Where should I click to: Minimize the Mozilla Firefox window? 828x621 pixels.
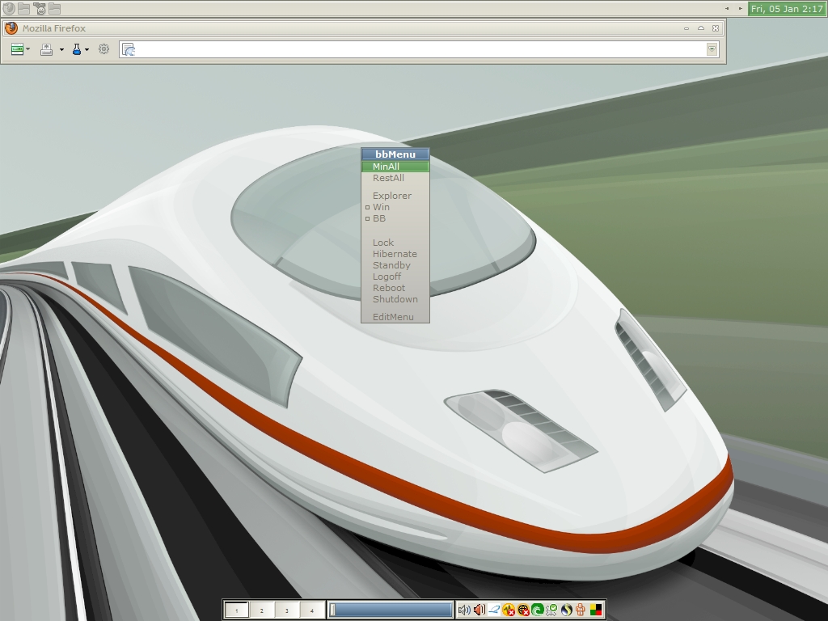pos(686,28)
